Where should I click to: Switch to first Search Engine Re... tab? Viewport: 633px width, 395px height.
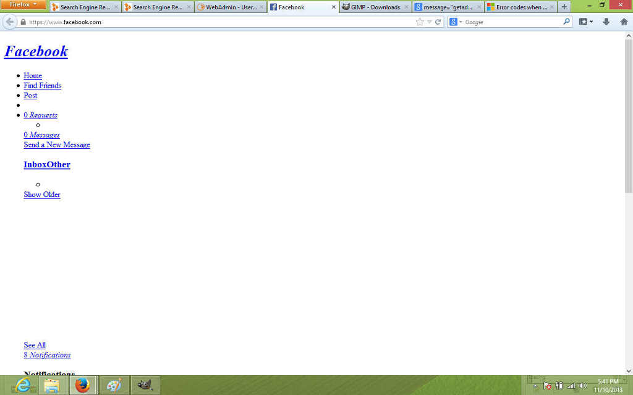[85, 7]
